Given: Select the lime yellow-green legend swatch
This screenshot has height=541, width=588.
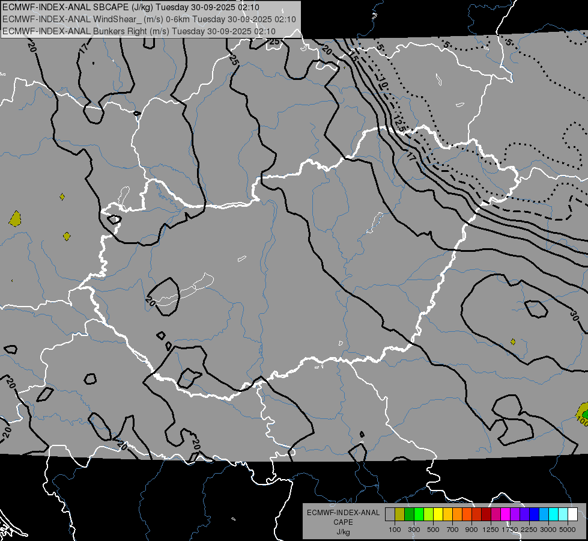Looking at the screenshot, I should (428, 514).
